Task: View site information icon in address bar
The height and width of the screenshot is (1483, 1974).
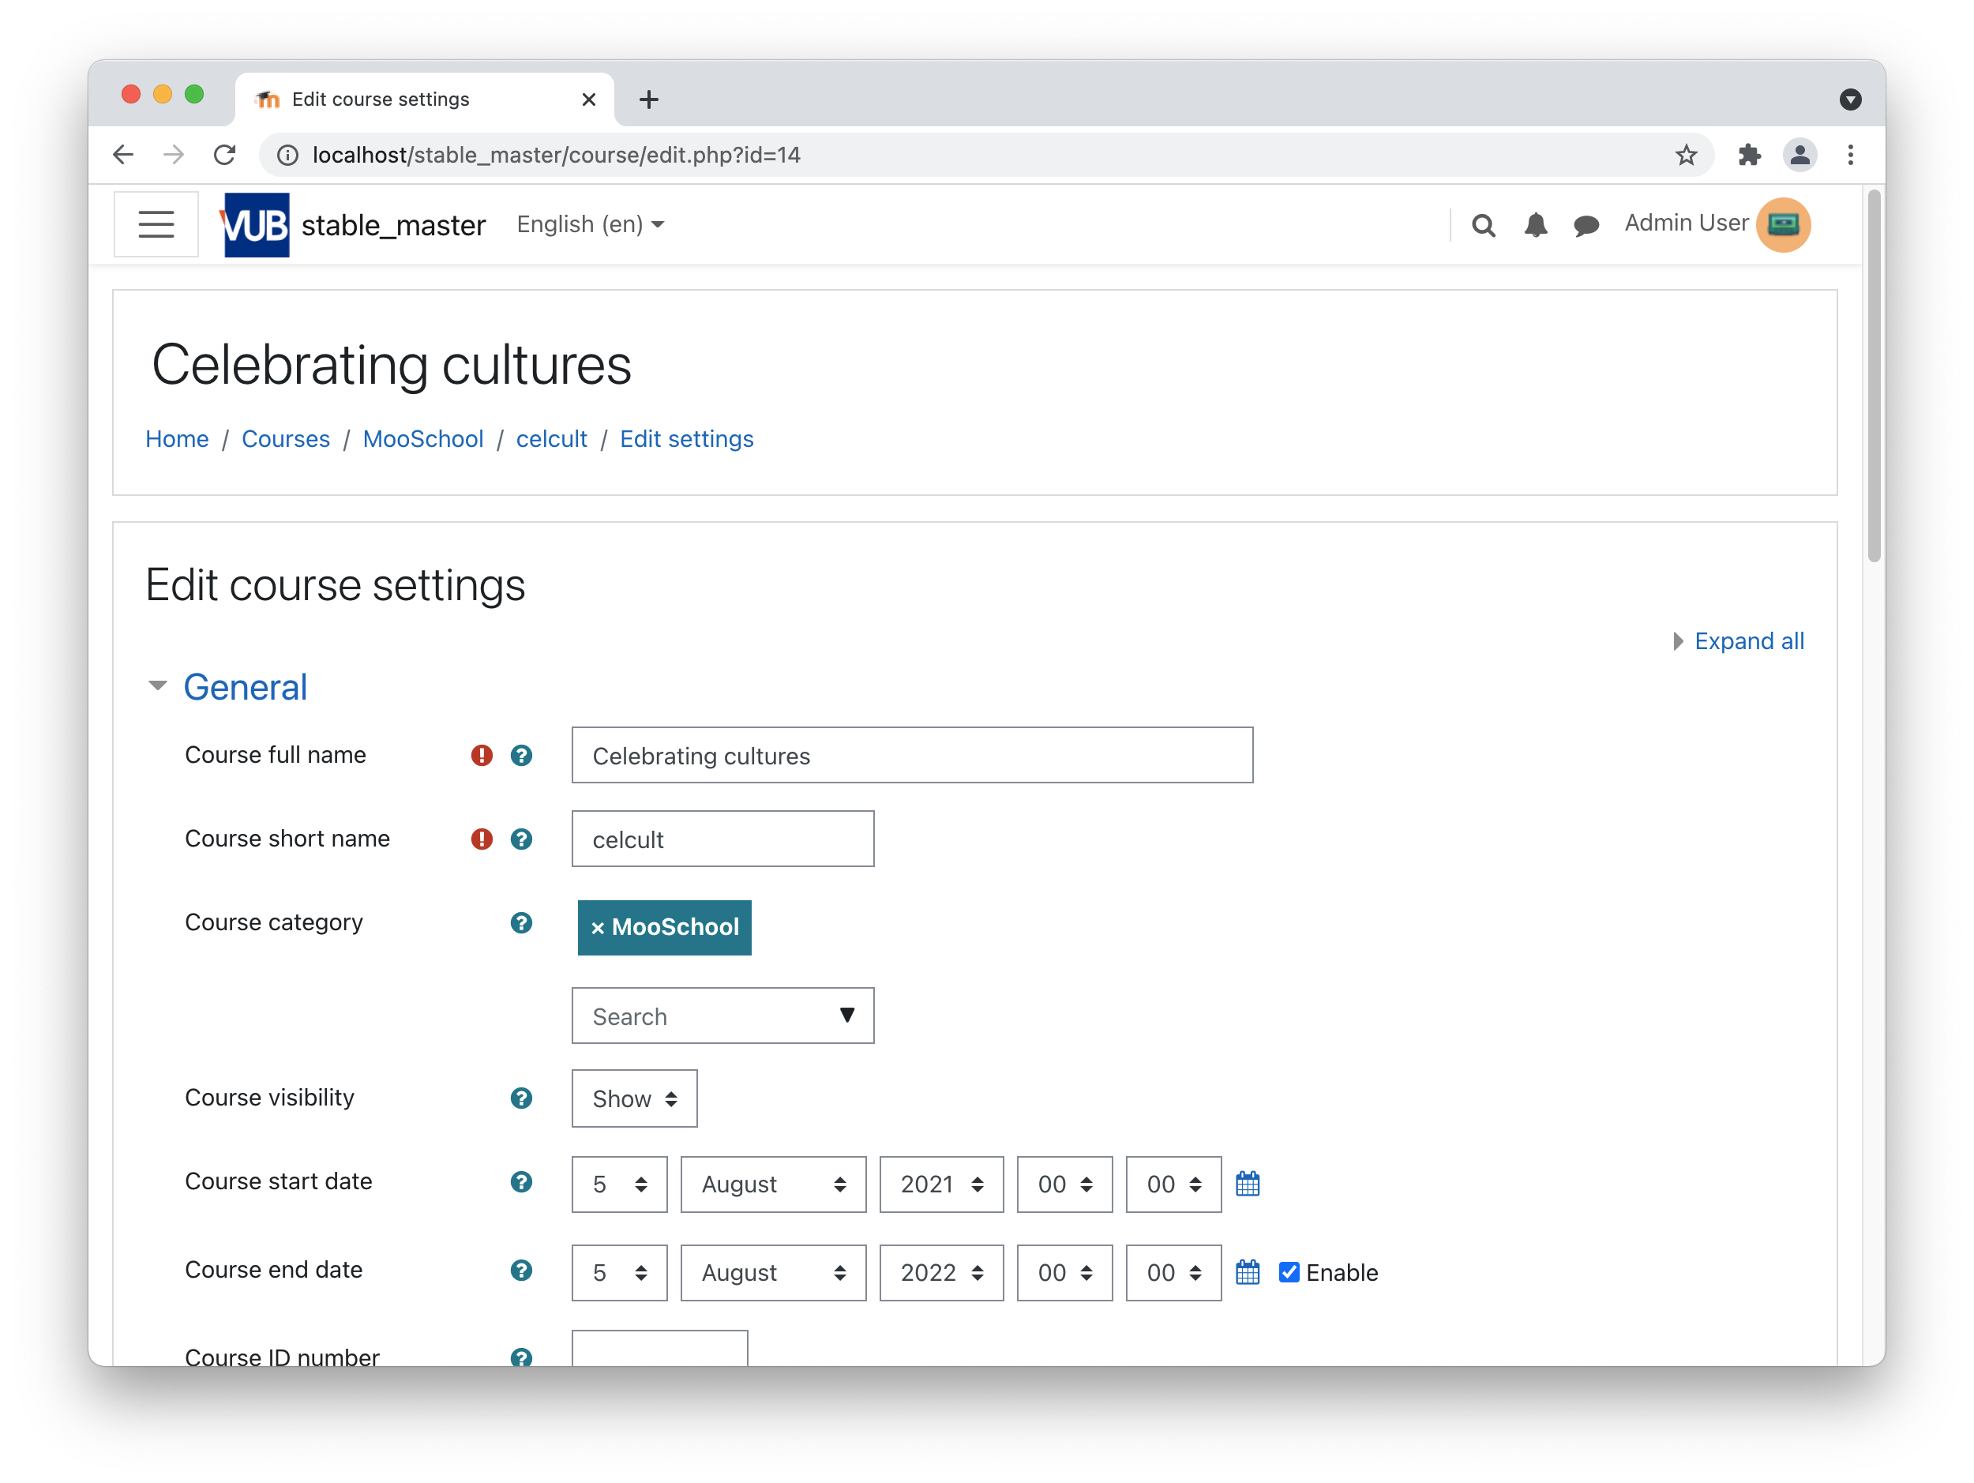Action: pyautogui.click(x=287, y=156)
